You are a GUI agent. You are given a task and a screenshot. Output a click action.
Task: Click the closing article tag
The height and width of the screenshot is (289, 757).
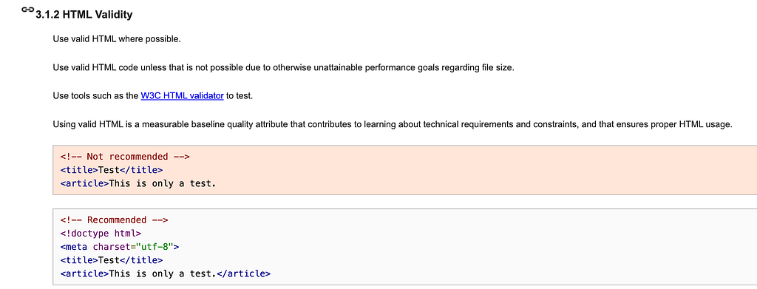(243, 274)
